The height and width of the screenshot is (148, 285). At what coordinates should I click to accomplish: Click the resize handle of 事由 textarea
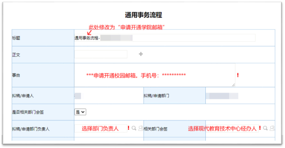click(234, 85)
